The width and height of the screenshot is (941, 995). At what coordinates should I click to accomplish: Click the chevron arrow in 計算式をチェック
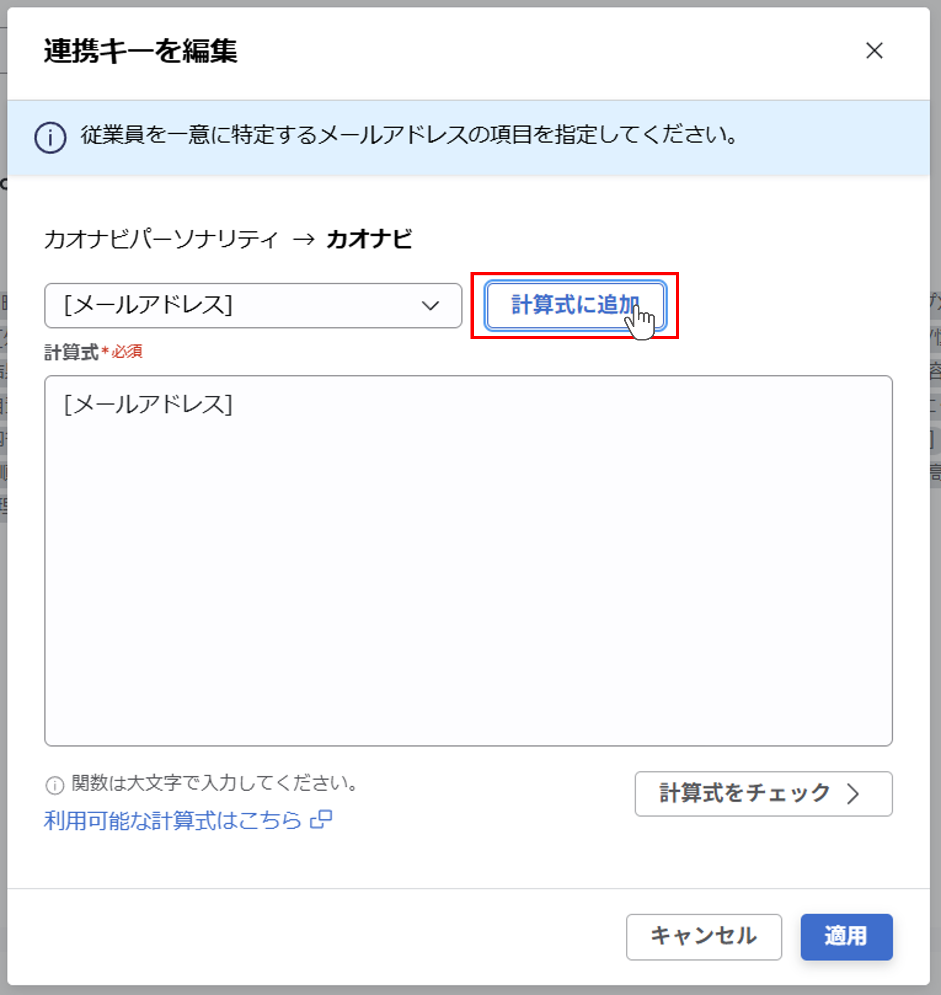point(853,794)
